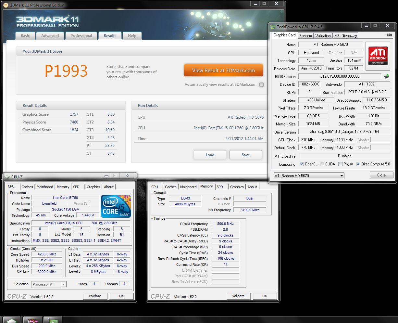Click the 3DMark 11 Professional Edition logo
Screen dimensions: 398x323
tap(47, 21)
